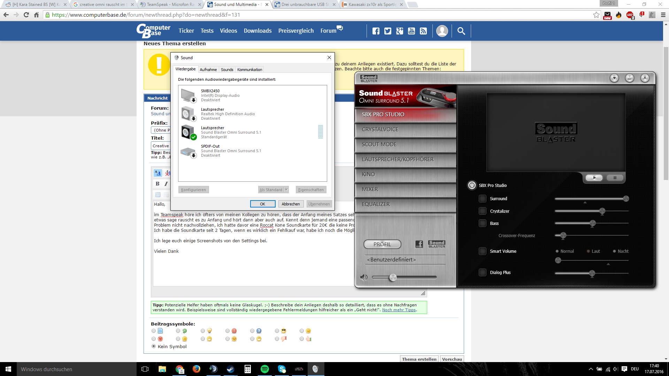This screenshot has height=376, width=669.
Task: Open the CRYSTALVOICE section
Action: (406, 130)
